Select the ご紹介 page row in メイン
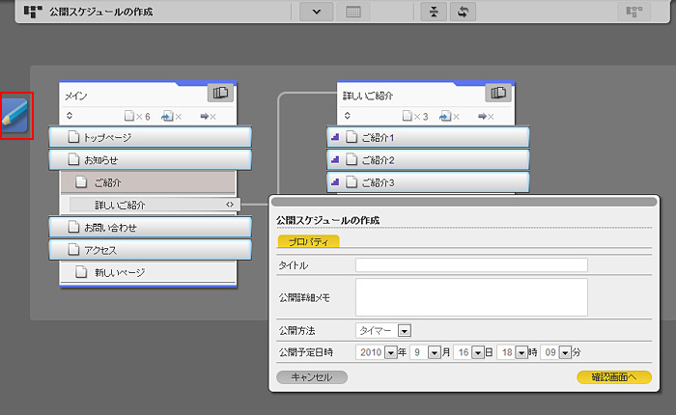Viewport: 676px width, 415px height. point(149,182)
